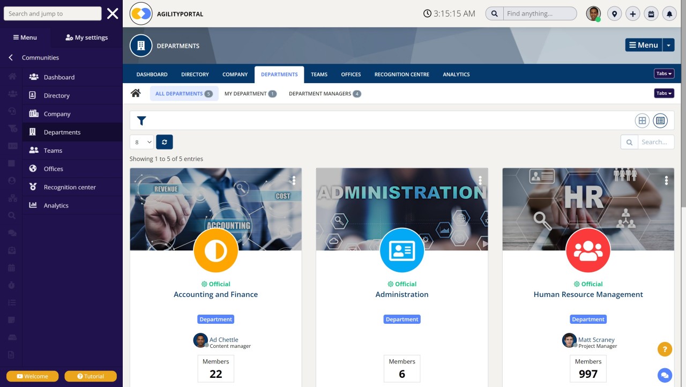This screenshot has width=686, height=387.
Task: Click the location pin icon in the top bar
Action: (614, 13)
